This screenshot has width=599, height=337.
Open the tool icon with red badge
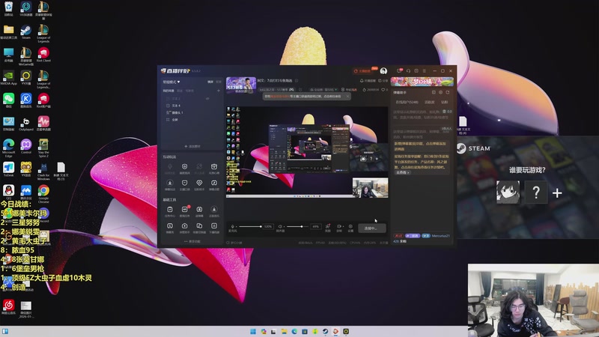[x=184, y=211]
